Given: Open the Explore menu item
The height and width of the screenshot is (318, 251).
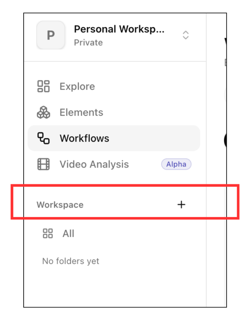Looking at the screenshot, I should coord(77,86).
